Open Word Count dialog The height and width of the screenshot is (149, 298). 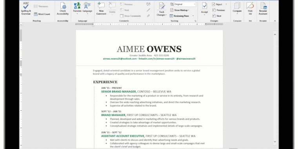pos(42,14)
